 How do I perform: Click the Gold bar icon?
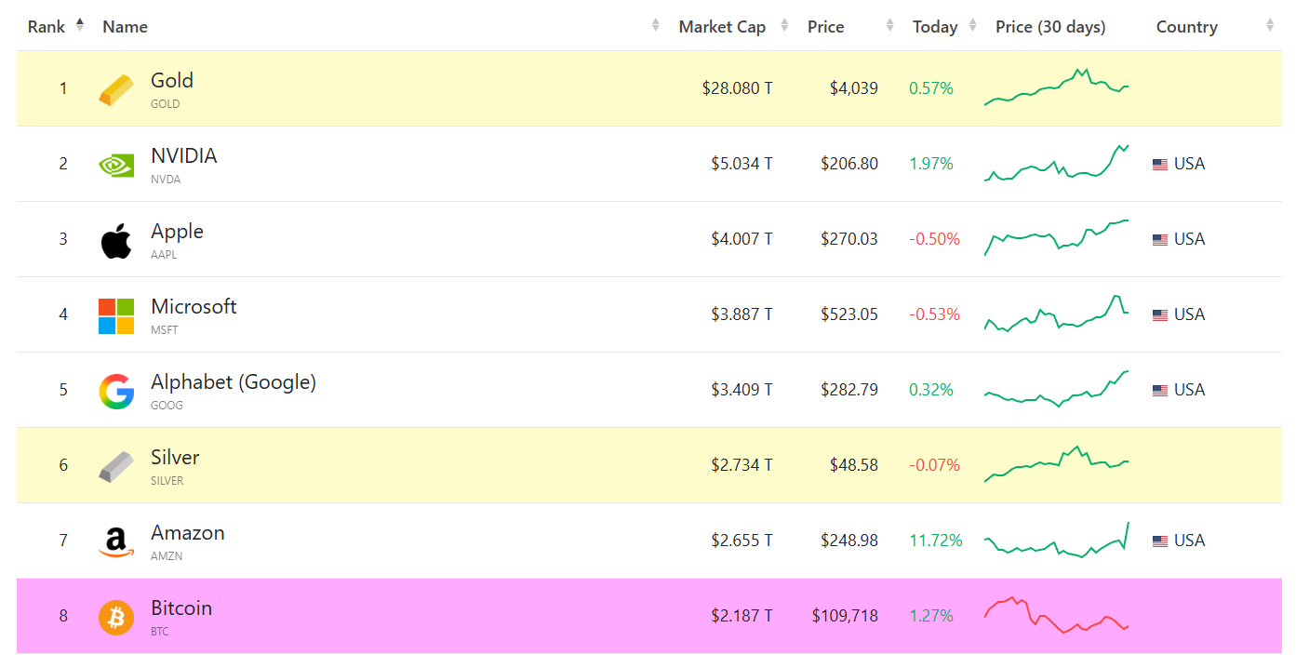[x=116, y=89]
